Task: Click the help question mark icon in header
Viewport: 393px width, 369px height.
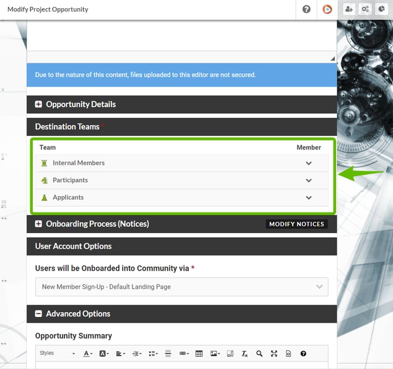Action: point(306,9)
